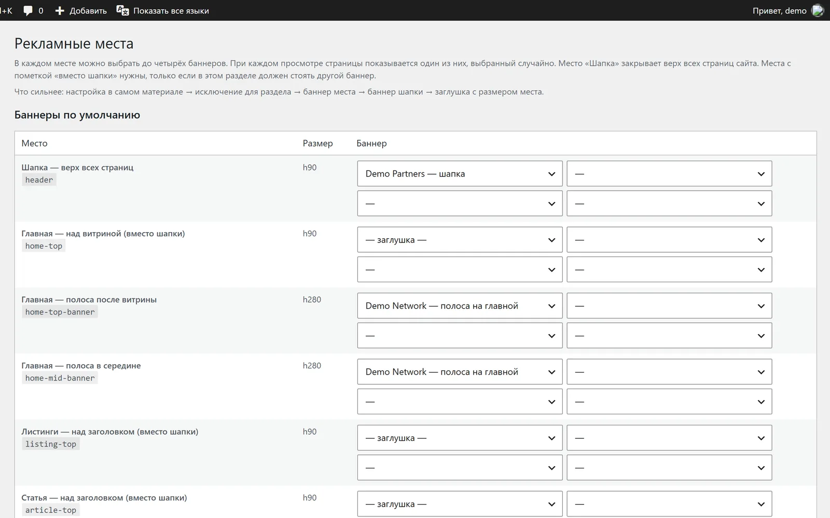Open the Demo Partners — шапка dropdown
The width and height of the screenshot is (830, 518).
click(460, 174)
